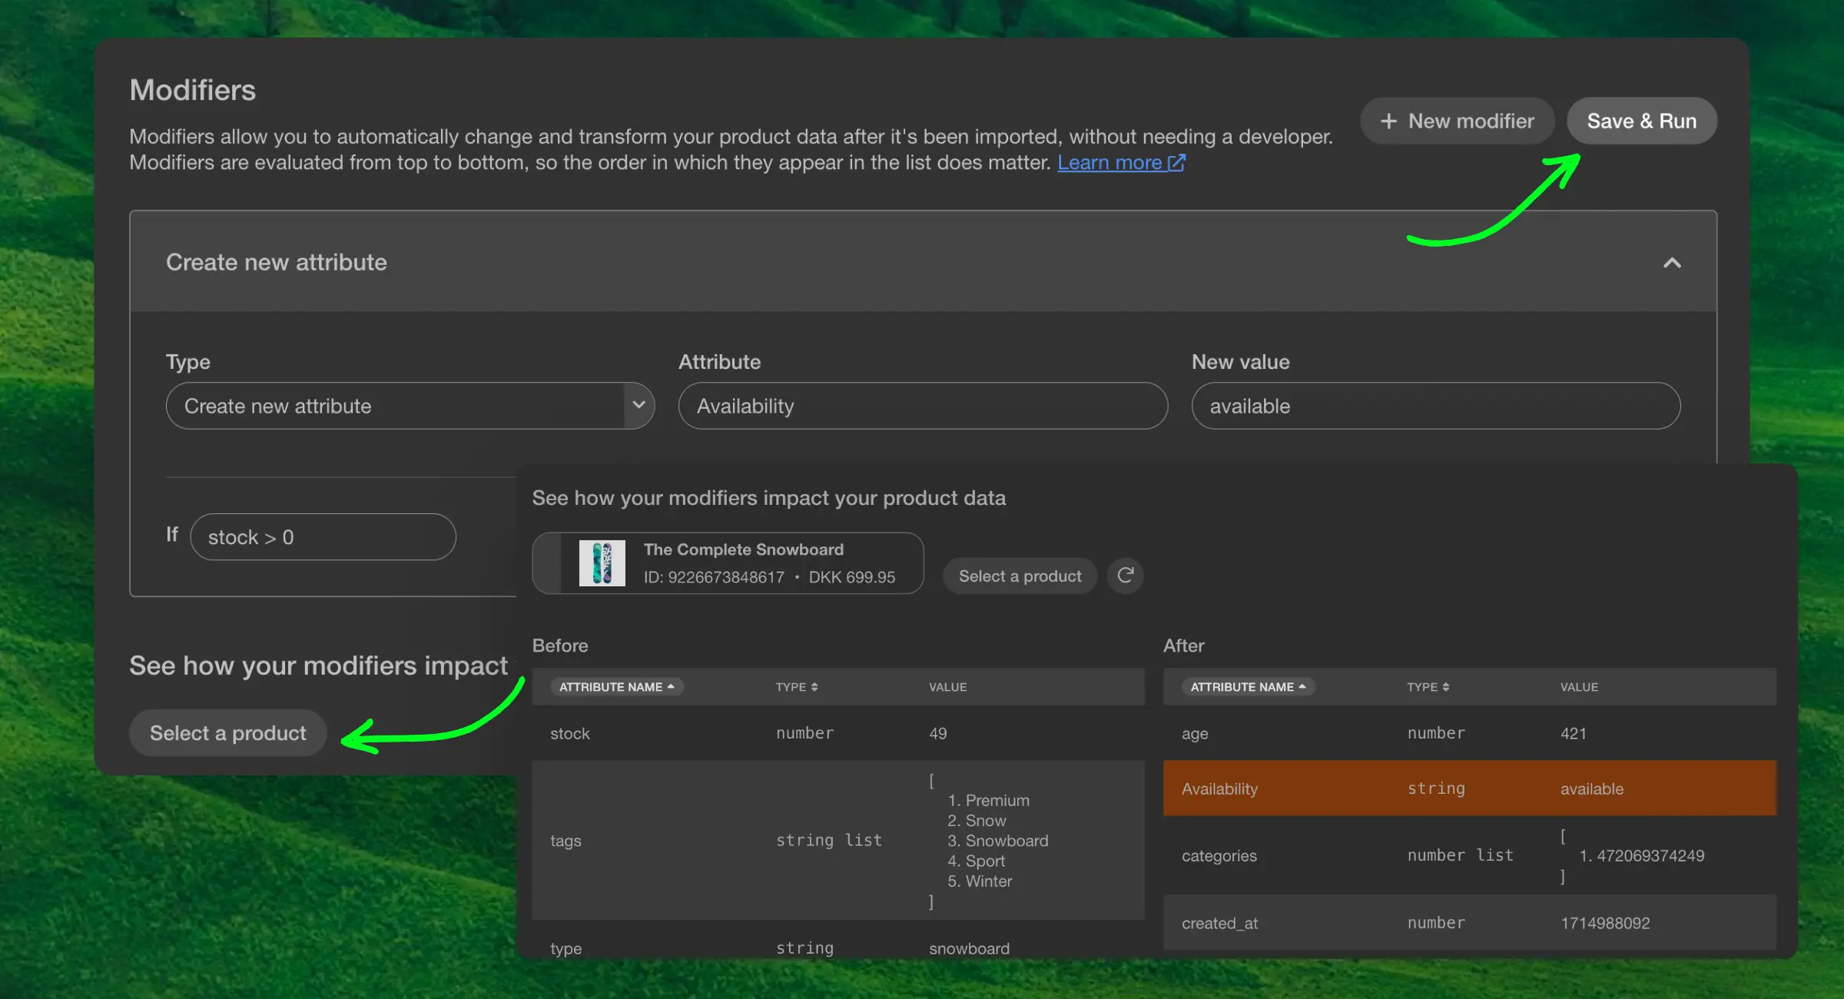Click the Select a product button in Modifiers card
Screen dimensions: 1844x999
click(x=227, y=732)
